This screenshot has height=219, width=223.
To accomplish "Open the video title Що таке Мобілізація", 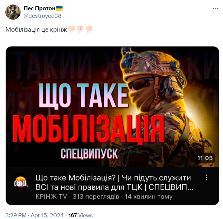I will (114, 183).
